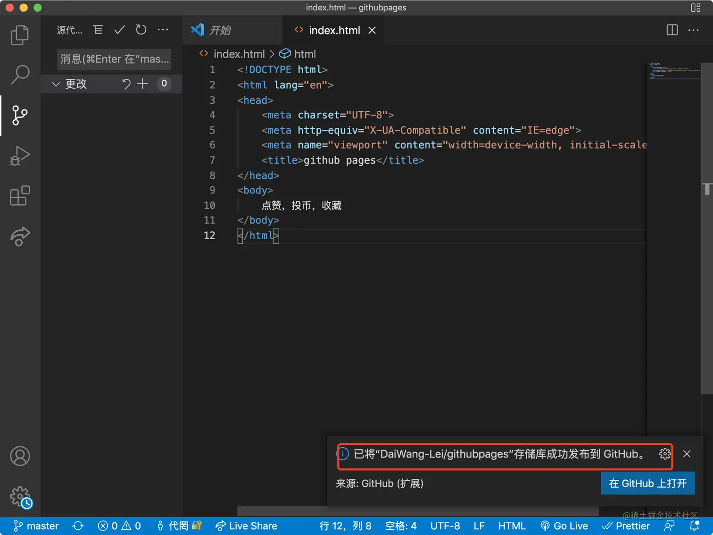Open the Extensions view
The height and width of the screenshot is (535, 713).
coord(20,196)
